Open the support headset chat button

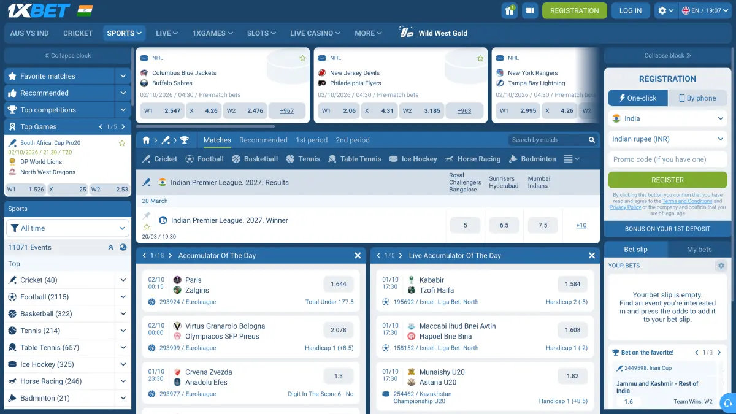point(727,403)
